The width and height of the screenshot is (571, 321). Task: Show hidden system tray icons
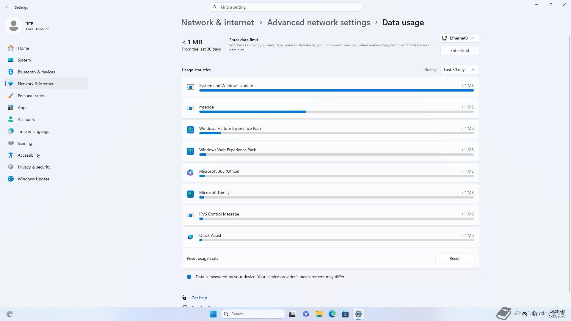coord(515,314)
